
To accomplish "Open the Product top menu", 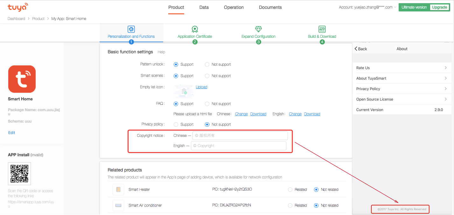I will point(176,7).
